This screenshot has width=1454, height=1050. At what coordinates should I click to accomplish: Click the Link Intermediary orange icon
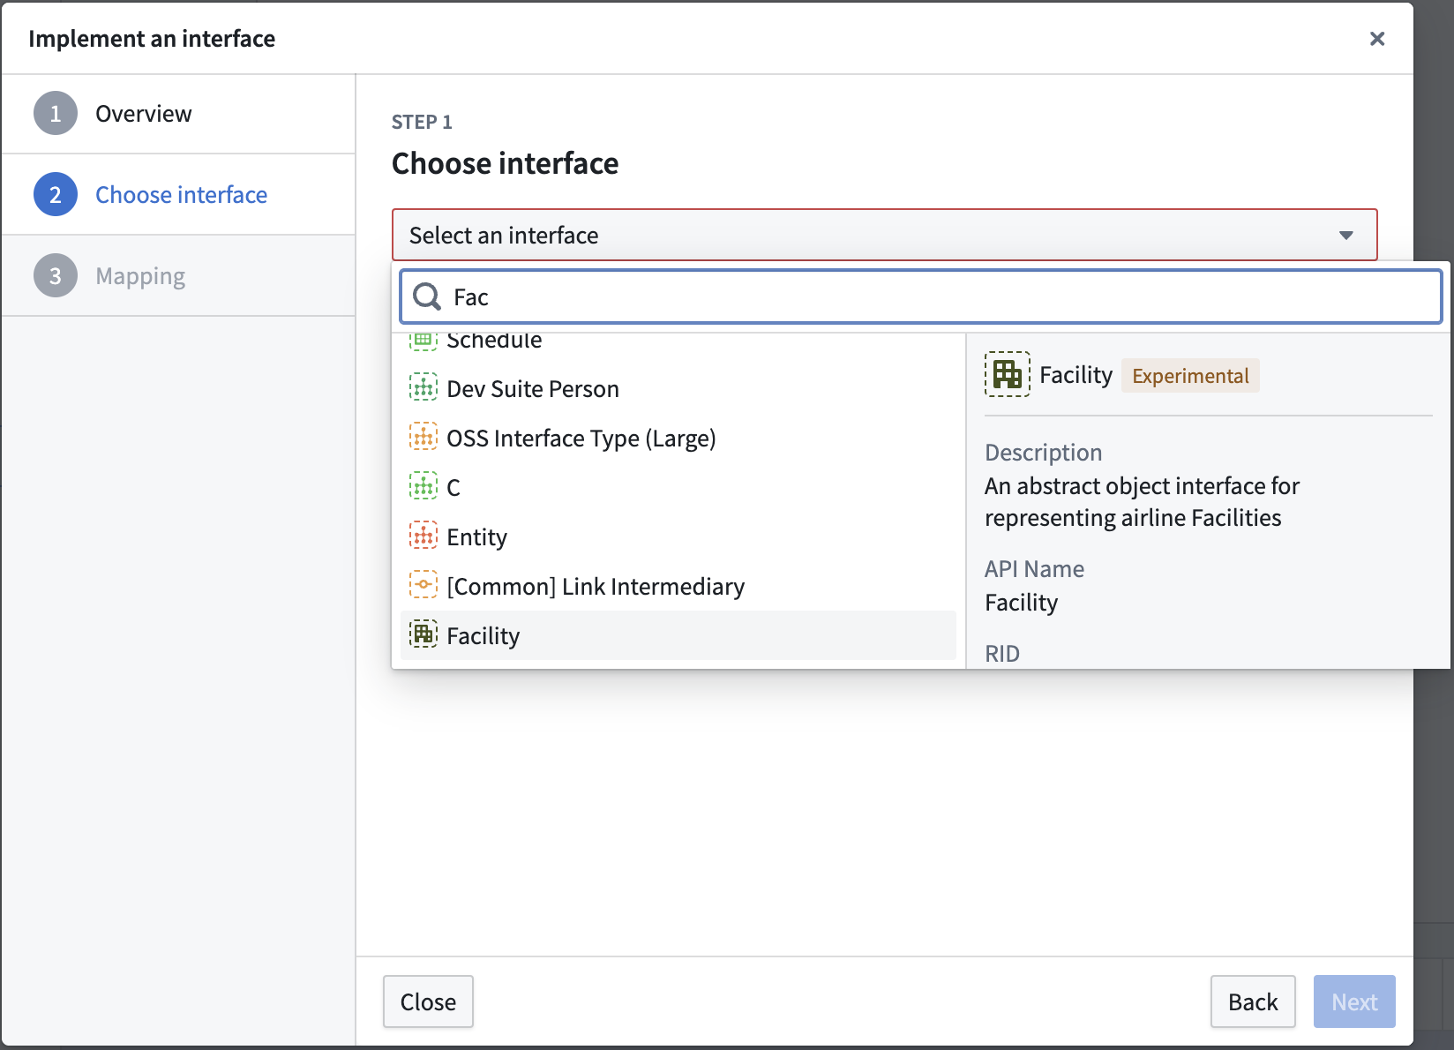coord(423,584)
